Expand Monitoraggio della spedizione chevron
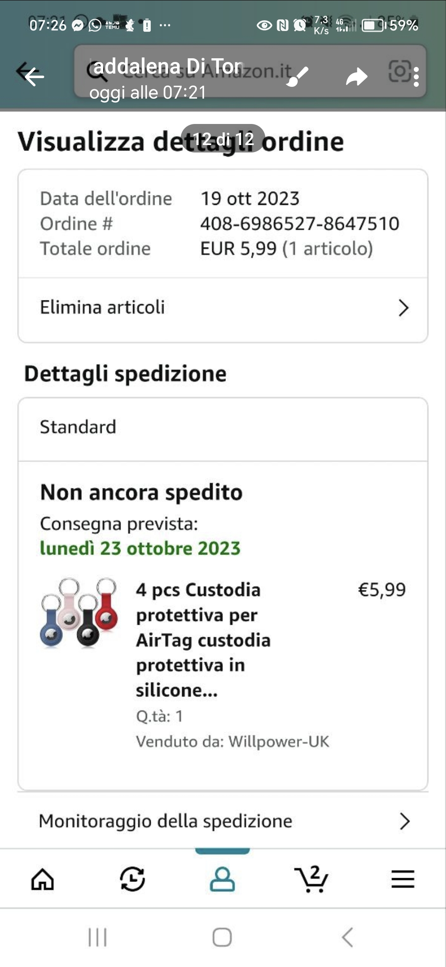The image size is (446, 967). click(405, 822)
